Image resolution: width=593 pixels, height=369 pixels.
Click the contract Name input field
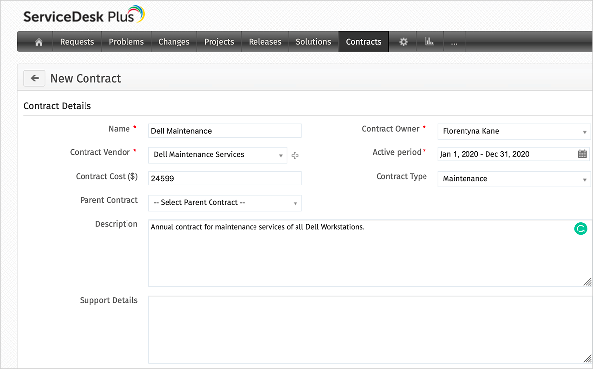[225, 131]
